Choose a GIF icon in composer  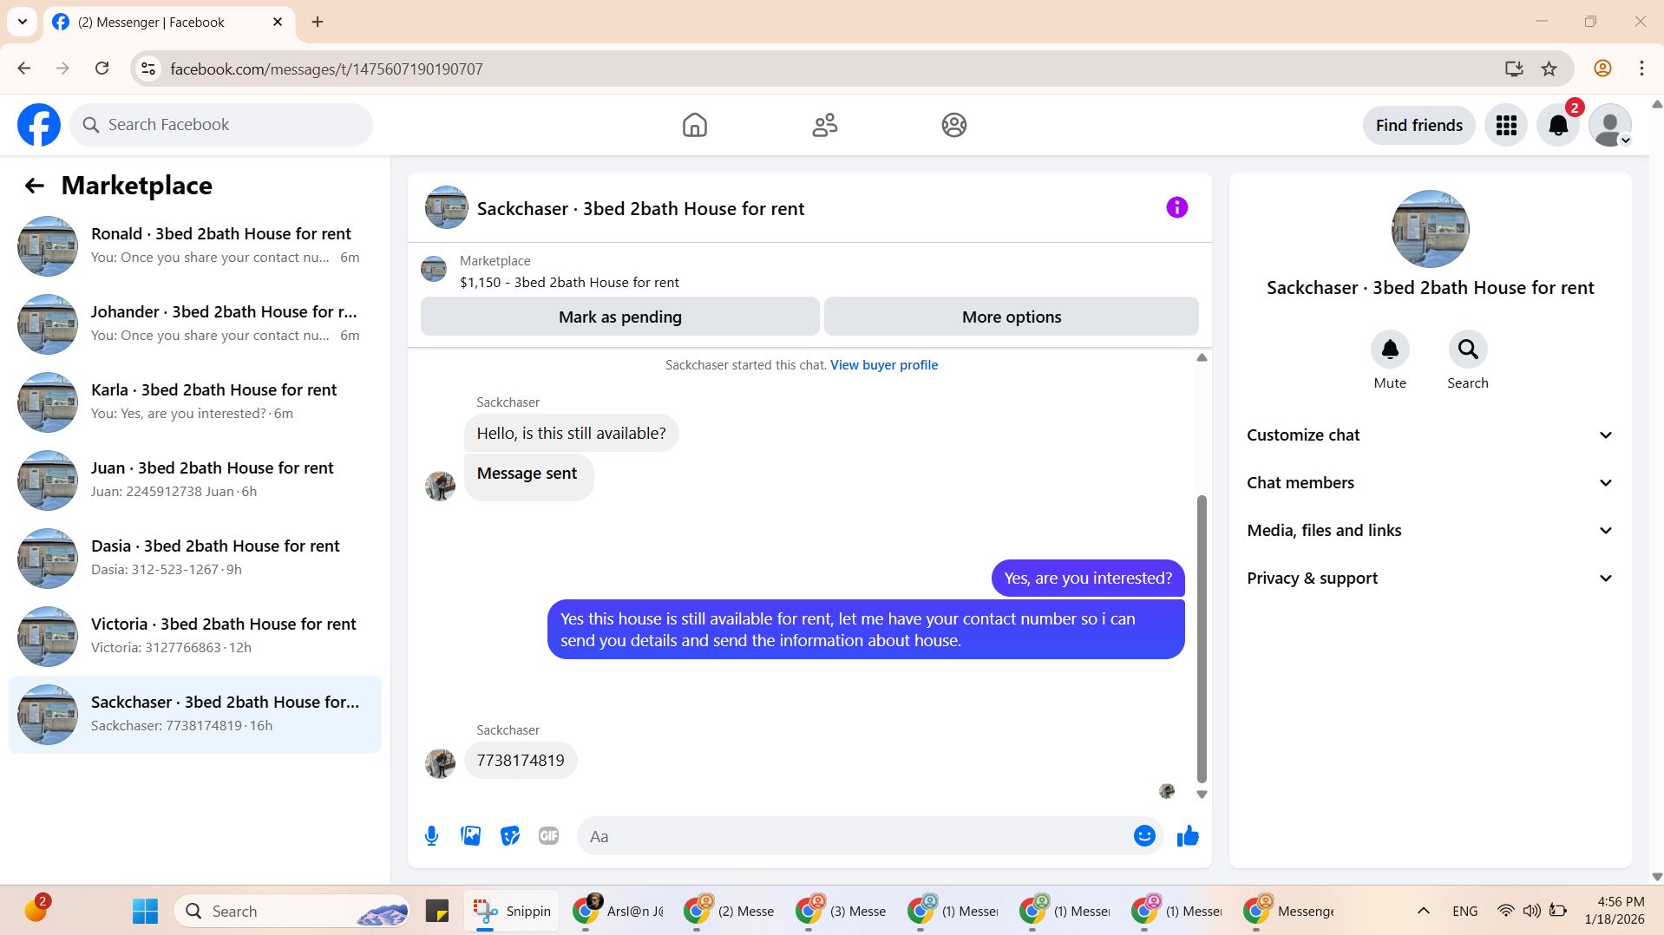coord(548,836)
